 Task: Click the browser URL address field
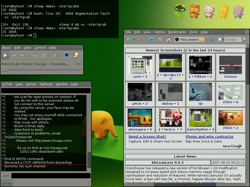(x=189, y=39)
